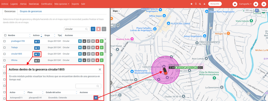Check the circular1805 row checkbox
Image resolution: width=268 pixels, height=101 pixels.
tap(5, 54)
